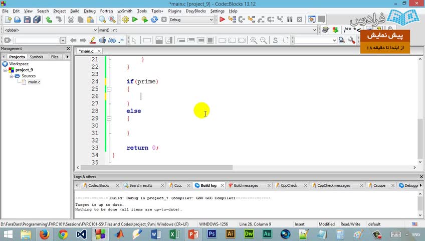
Task: Undo the last edit
Action: click(49, 20)
